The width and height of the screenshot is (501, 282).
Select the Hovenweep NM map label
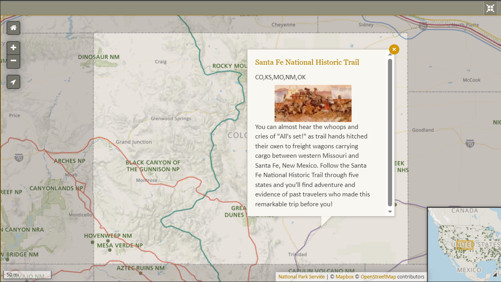pyautogui.click(x=108, y=235)
